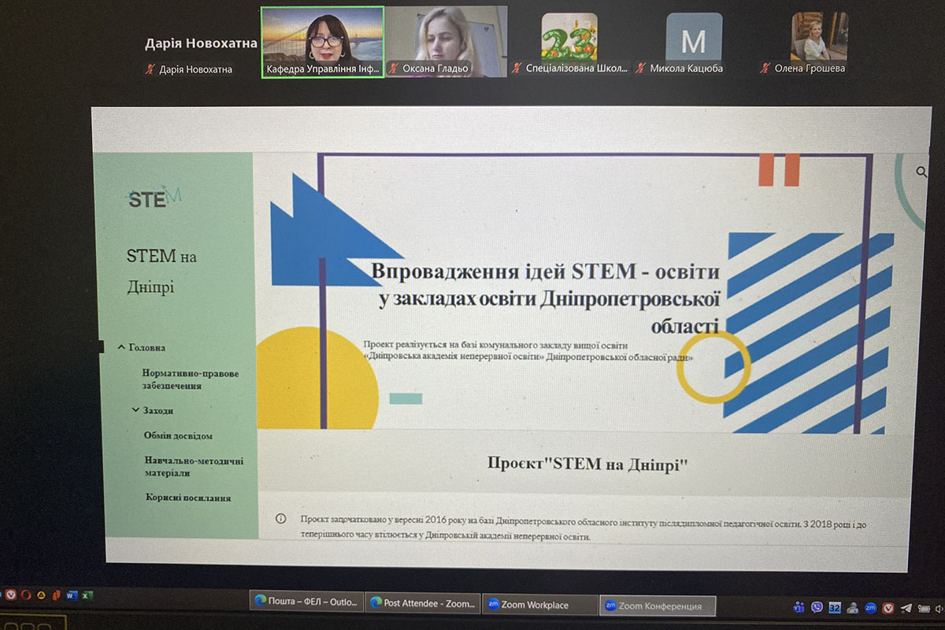Switch to Zoom Workplace taskbar window

point(539,605)
